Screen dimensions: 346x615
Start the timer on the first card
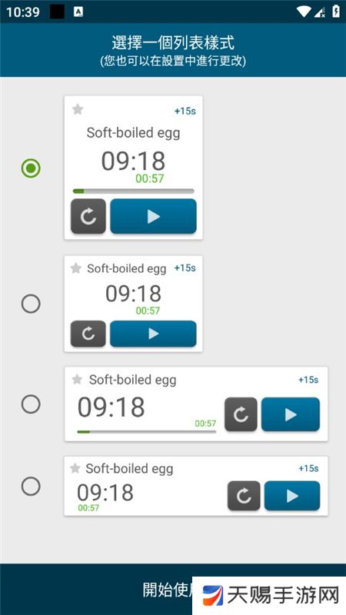pyautogui.click(x=153, y=216)
